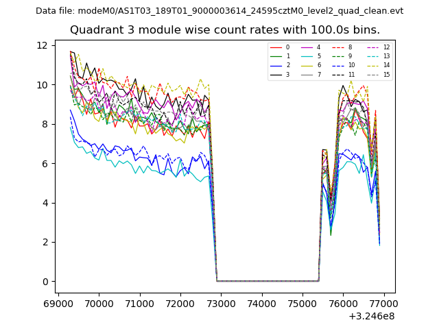This screenshot has width=439, height=329.
Task: Click the red solid line legend swatch for module 0
Action: coord(276,47)
